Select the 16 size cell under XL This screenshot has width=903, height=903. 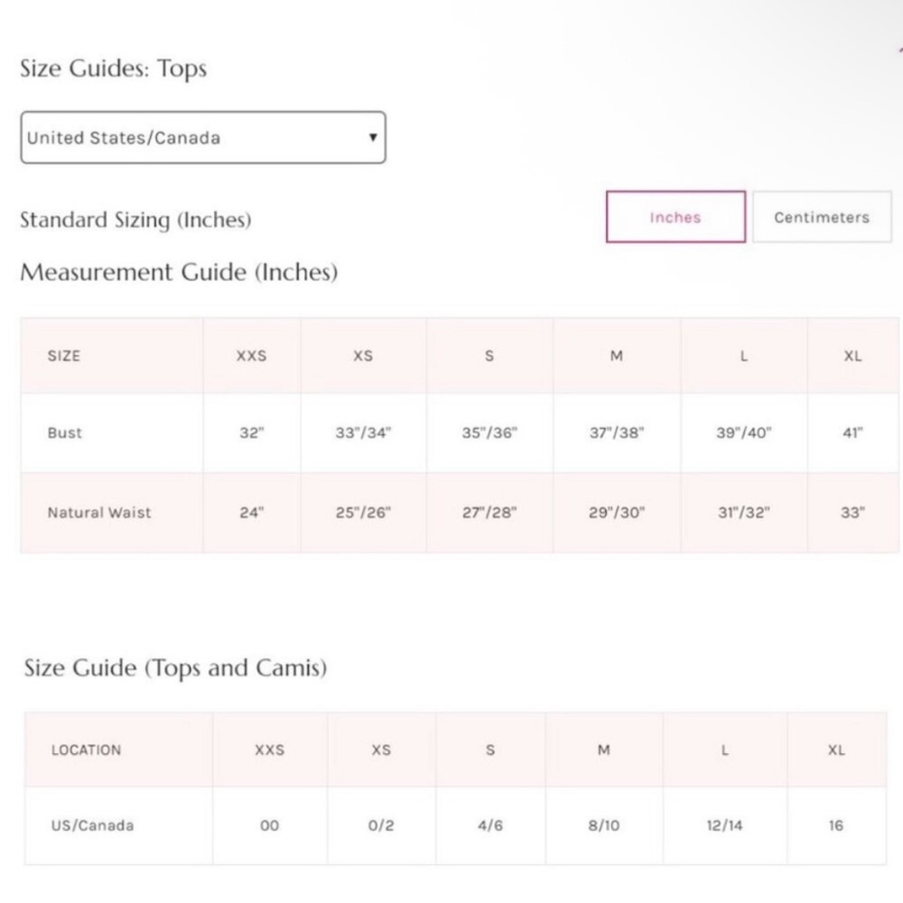click(x=836, y=825)
